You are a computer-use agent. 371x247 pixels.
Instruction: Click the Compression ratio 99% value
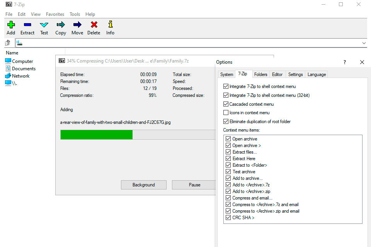[x=153, y=95]
